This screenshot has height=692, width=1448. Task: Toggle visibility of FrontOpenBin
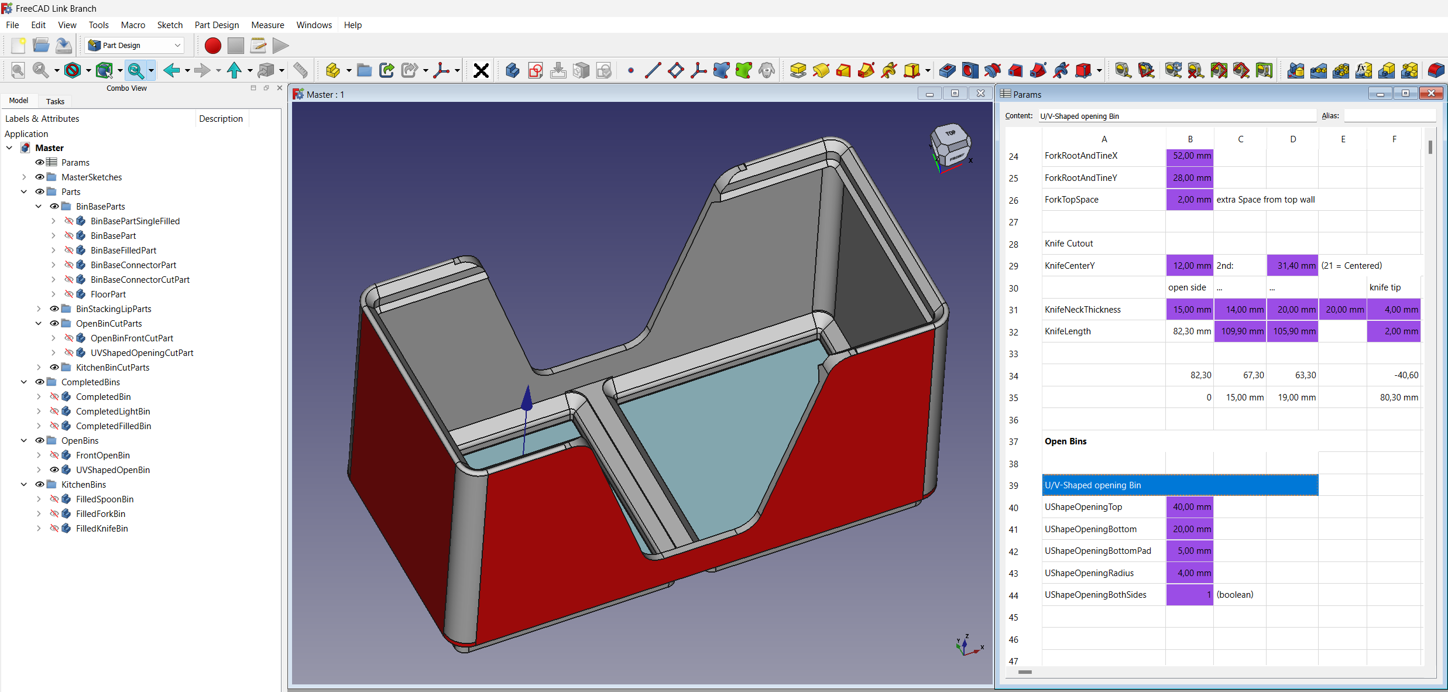point(54,455)
